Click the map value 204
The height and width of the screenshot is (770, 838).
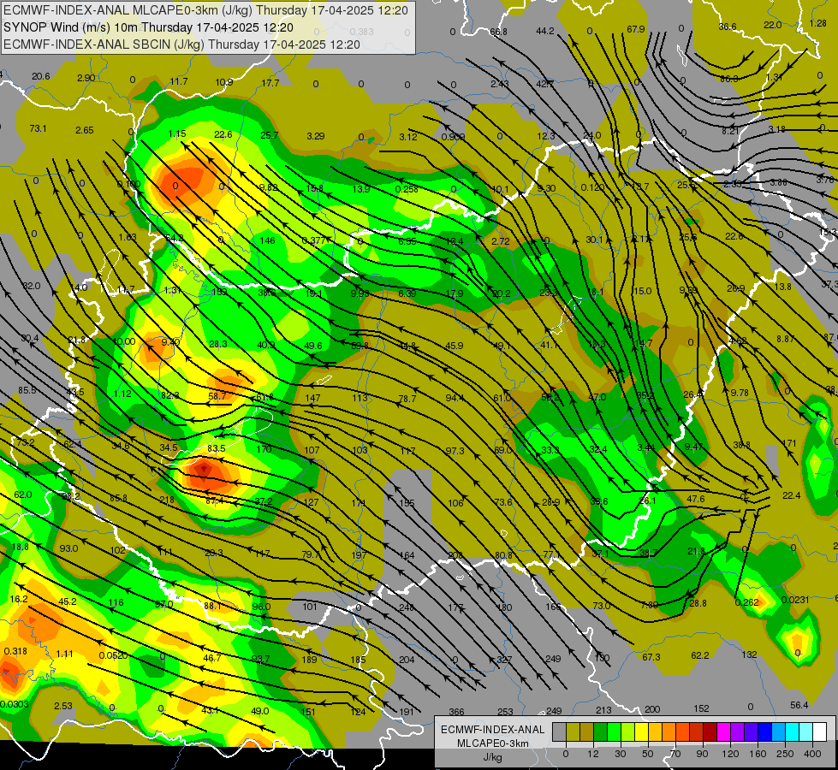[x=407, y=660]
